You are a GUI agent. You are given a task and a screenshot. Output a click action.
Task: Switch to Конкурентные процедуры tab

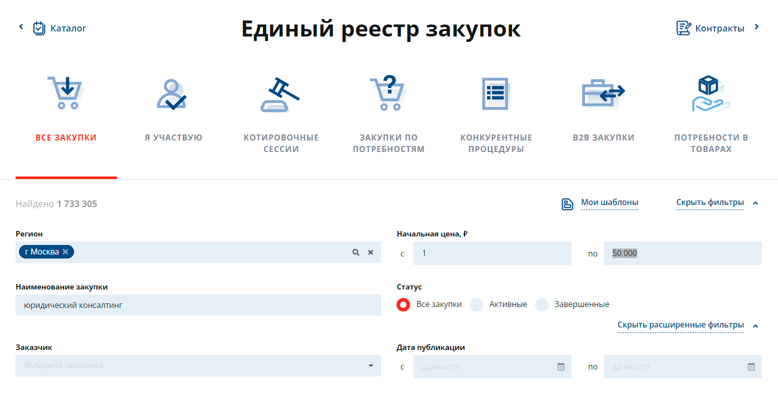point(496,143)
